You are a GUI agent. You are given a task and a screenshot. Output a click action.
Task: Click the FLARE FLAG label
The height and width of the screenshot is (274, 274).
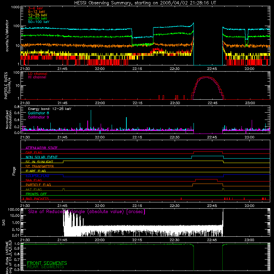(x=36, y=171)
